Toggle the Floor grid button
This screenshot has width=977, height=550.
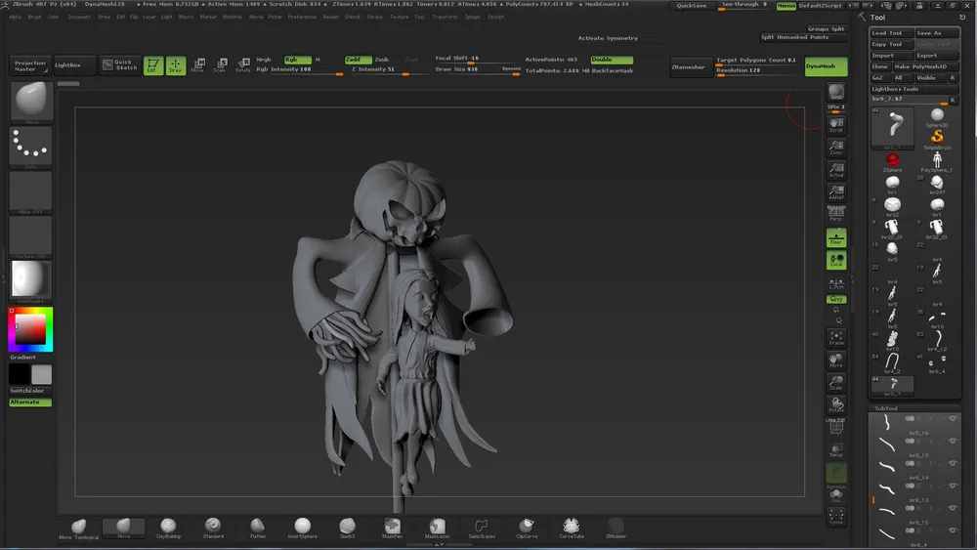pyautogui.click(x=835, y=237)
